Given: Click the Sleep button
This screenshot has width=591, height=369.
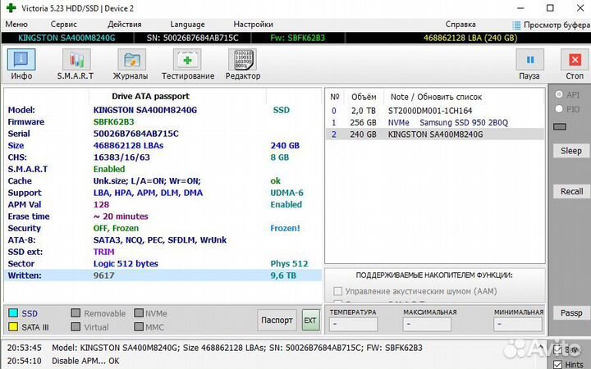Looking at the screenshot, I should (x=571, y=151).
